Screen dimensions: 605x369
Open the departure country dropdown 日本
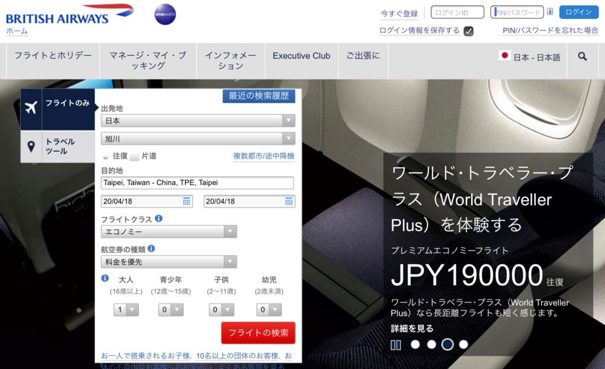(x=198, y=121)
